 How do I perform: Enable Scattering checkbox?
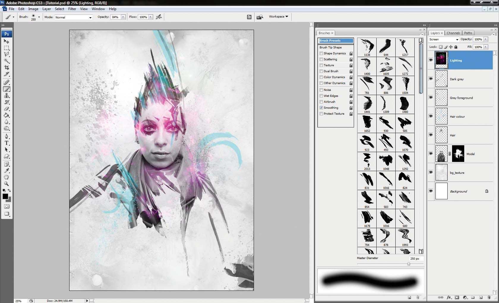(321, 59)
